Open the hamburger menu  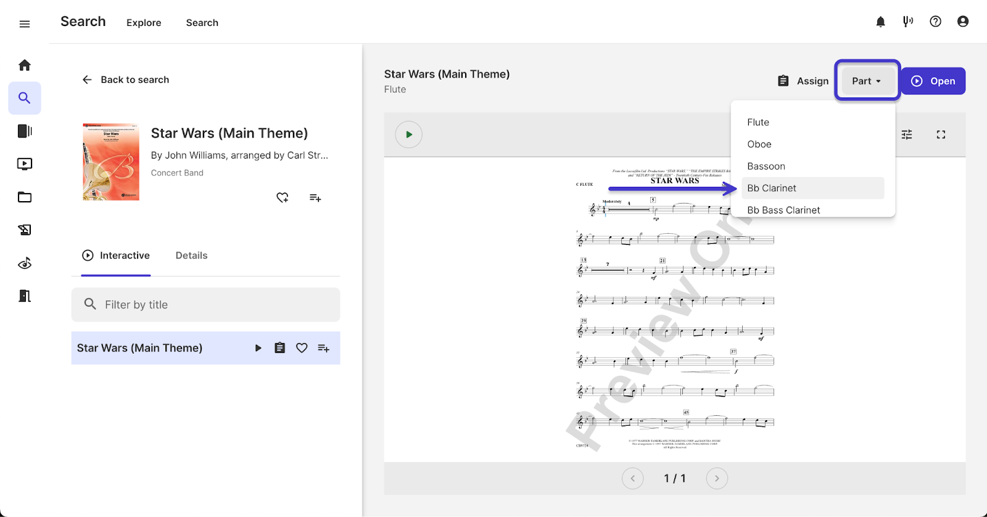[x=25, y=24]
